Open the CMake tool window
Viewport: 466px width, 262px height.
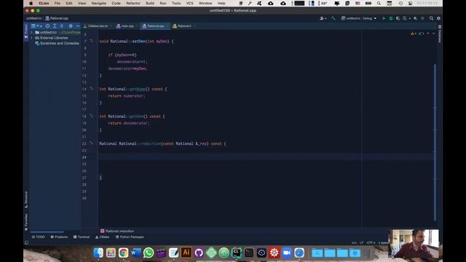pos(102,237)
